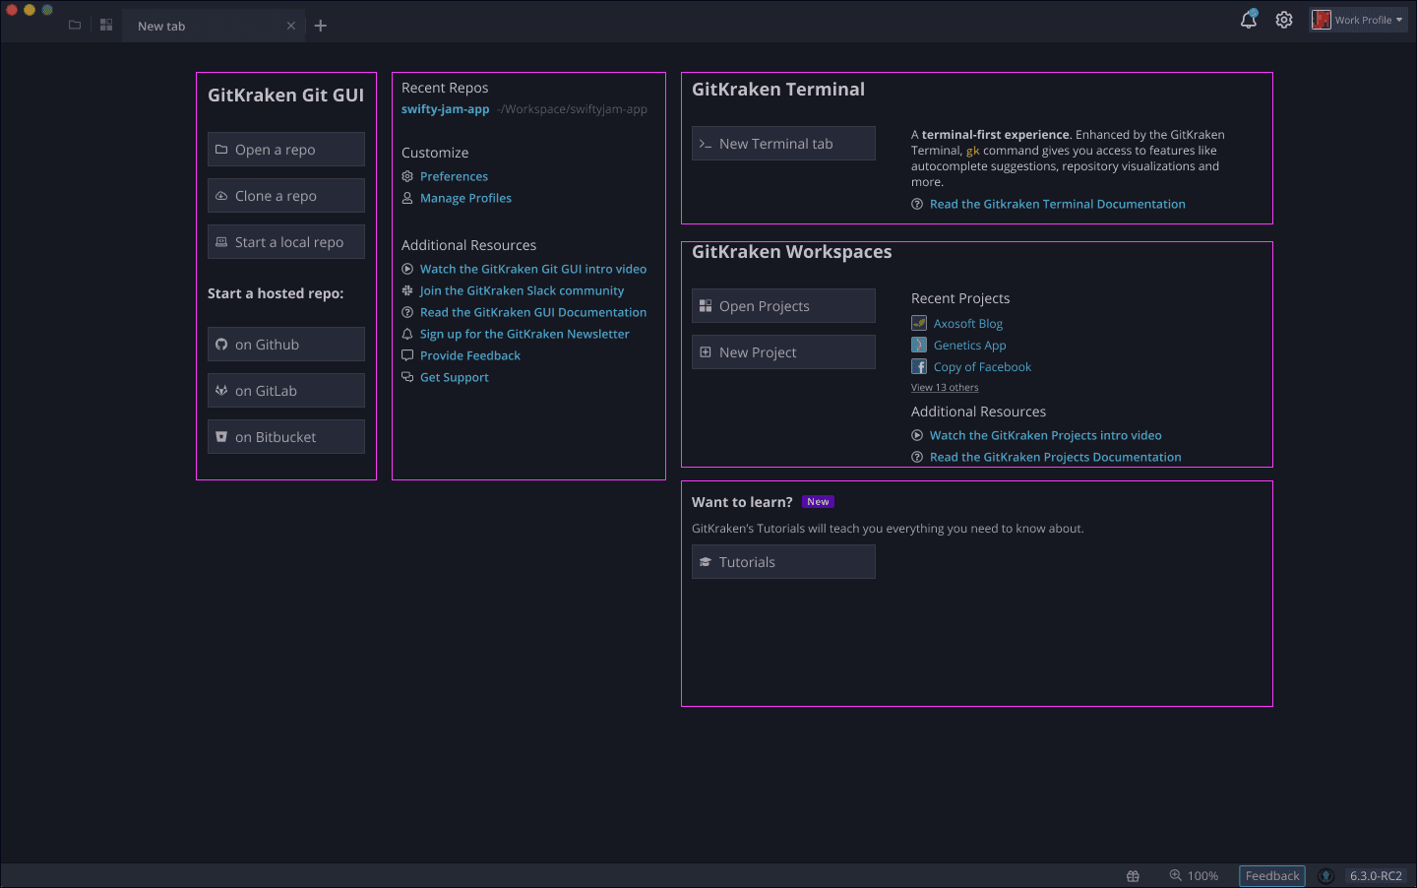Screen dimensions: 1417x888
Task: Start a hosted repo on GitLab
Action: click(x=286, y=391)
